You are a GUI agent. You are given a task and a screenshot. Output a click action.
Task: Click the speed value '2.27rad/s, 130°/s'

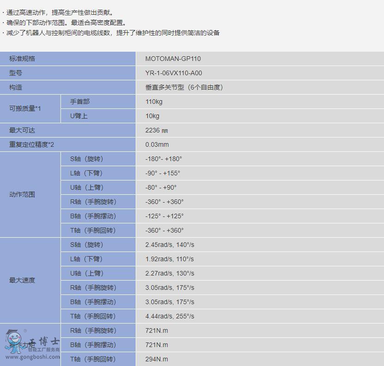click(170, 273)
